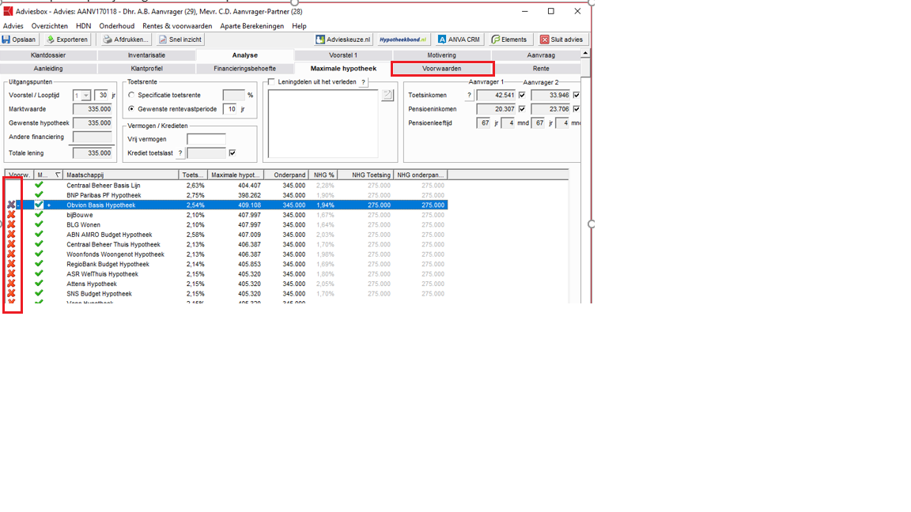This screenshot has width=911, height=512.
Task: Toggle the checkbox in the Obvion Basis Hypotheek row
Action: click(39, 205)
